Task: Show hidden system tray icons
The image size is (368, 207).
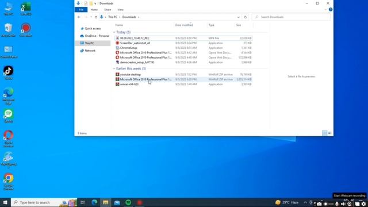Action: [305, 202]
